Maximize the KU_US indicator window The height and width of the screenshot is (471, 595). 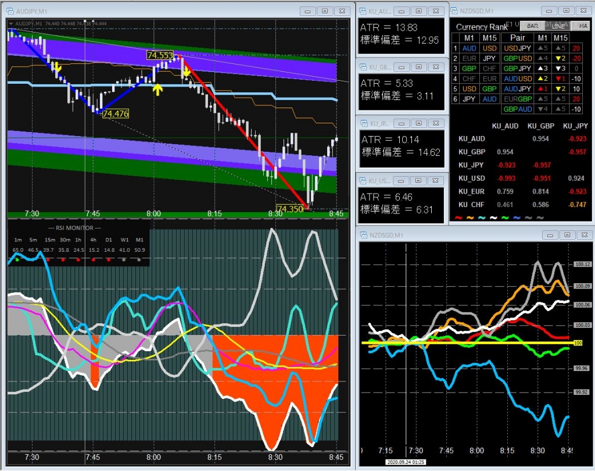point(418,181)
